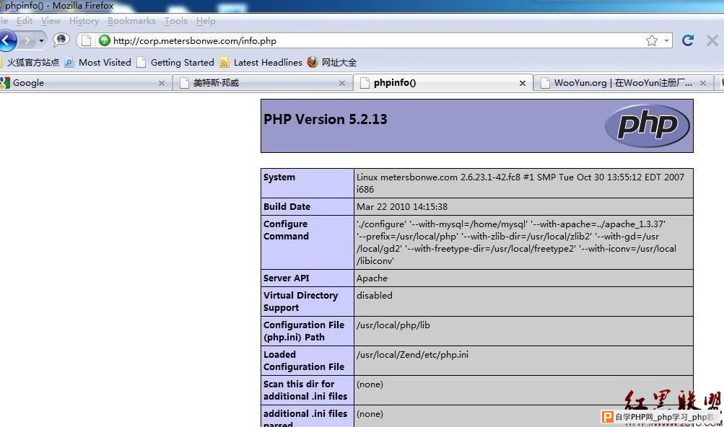Click the chat bubble icon beside navigation arrows
The image size is (724, 427).
(x=61, y=40)
